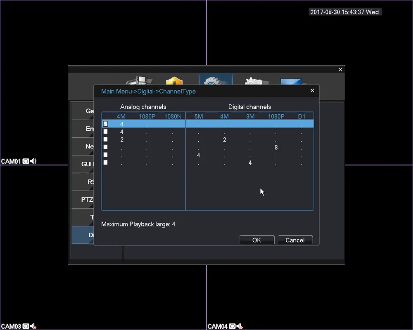413x330 pixels.
Task: Check the second row checkbox with 4 analog 4M
Action: click(x=106, y=132)
